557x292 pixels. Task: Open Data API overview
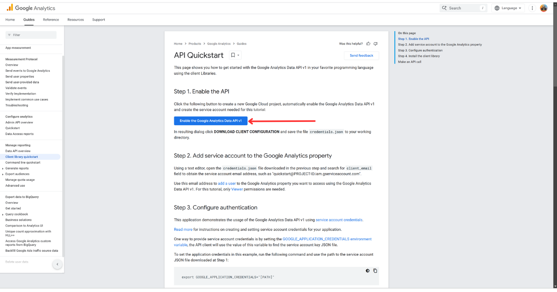18,151
